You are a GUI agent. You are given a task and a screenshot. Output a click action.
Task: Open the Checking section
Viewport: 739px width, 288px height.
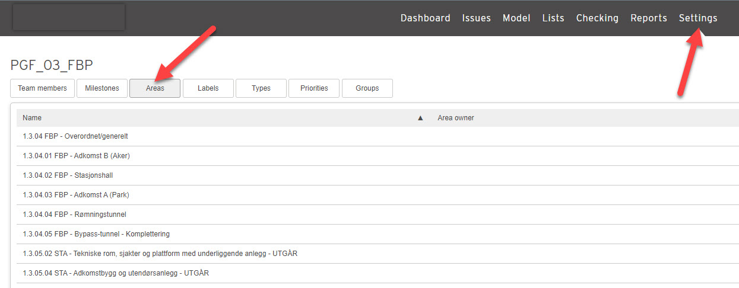pos(597,18)
